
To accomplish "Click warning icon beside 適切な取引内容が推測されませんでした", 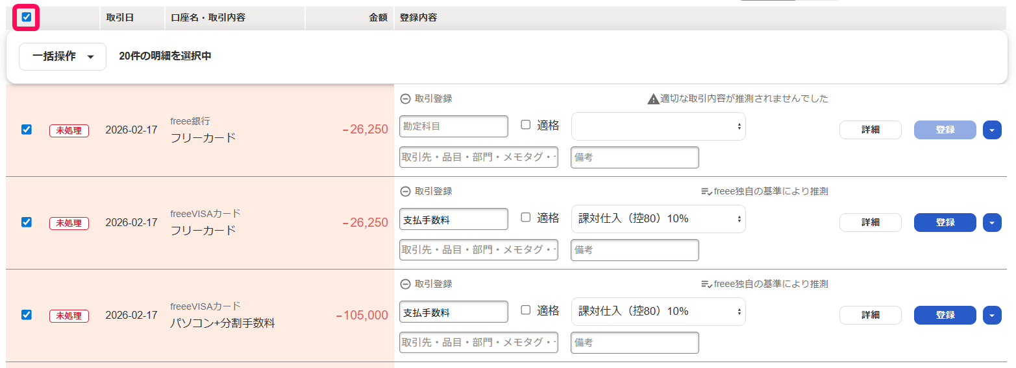I will click(653, 99).
